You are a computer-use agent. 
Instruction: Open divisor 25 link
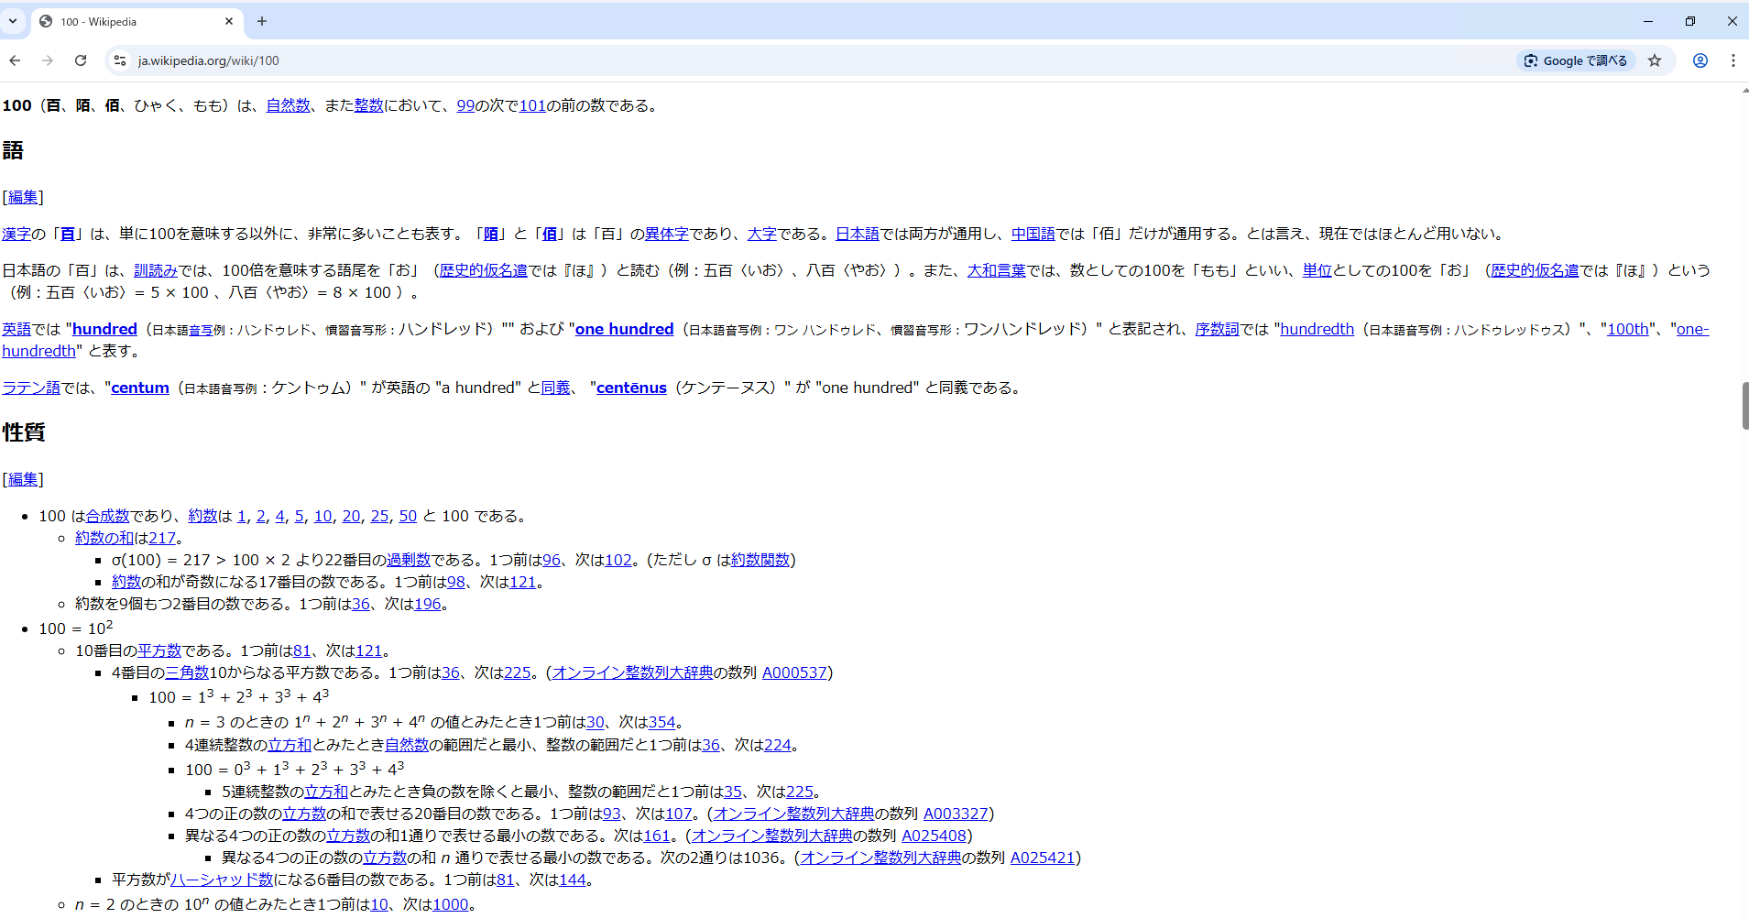pos(379,516)
